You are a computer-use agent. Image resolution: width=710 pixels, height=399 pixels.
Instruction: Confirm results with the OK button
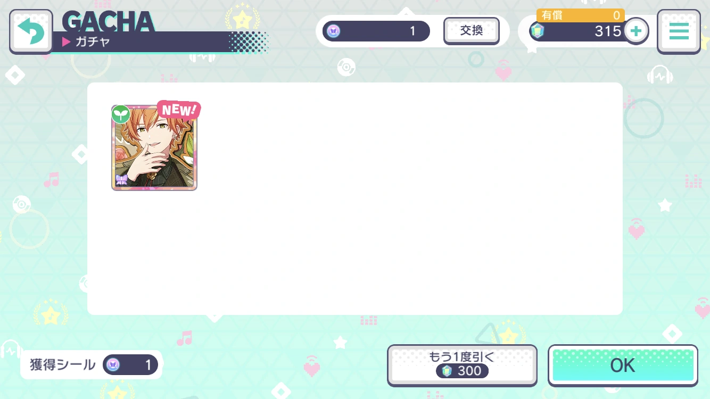tap(623, 365)
